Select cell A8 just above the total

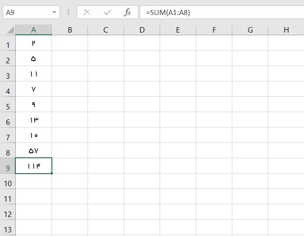[x=33, y=151]
